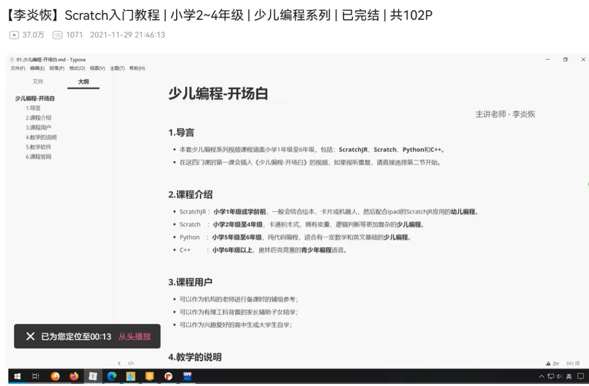Image resolution: width=589 pixels, height=386 pixels.
Task: Click the ZH spell-check language indicator
Action: click(x=556, y=364)
